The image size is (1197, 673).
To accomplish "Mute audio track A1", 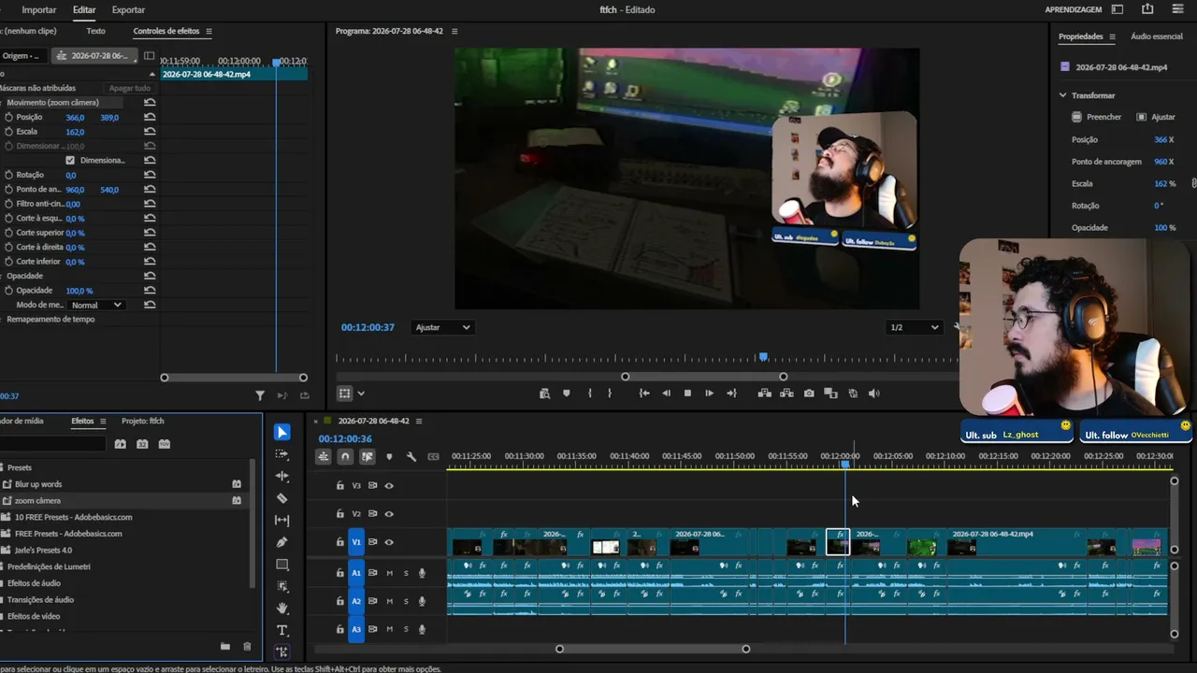I will 389,573.
